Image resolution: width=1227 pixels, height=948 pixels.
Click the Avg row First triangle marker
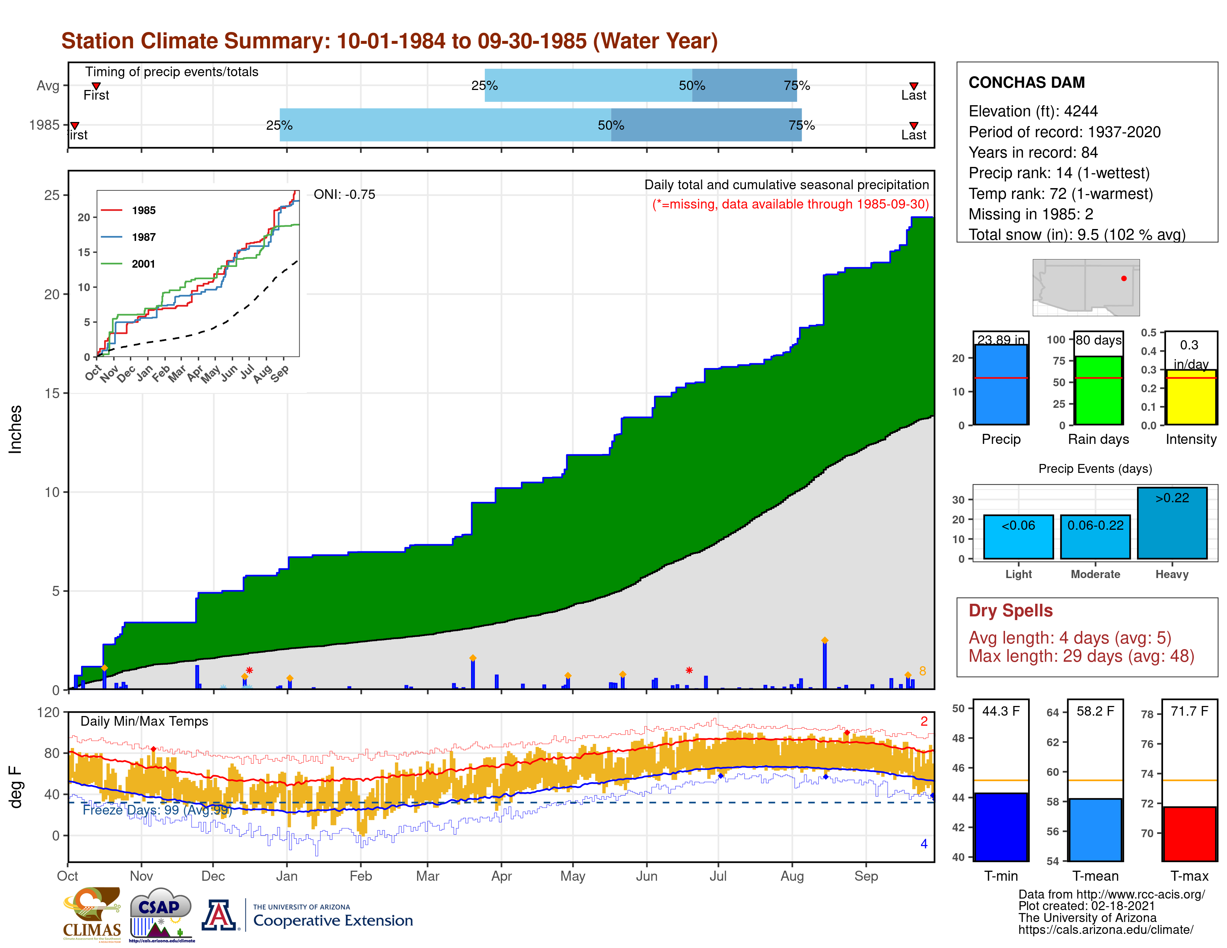point(96,86)
